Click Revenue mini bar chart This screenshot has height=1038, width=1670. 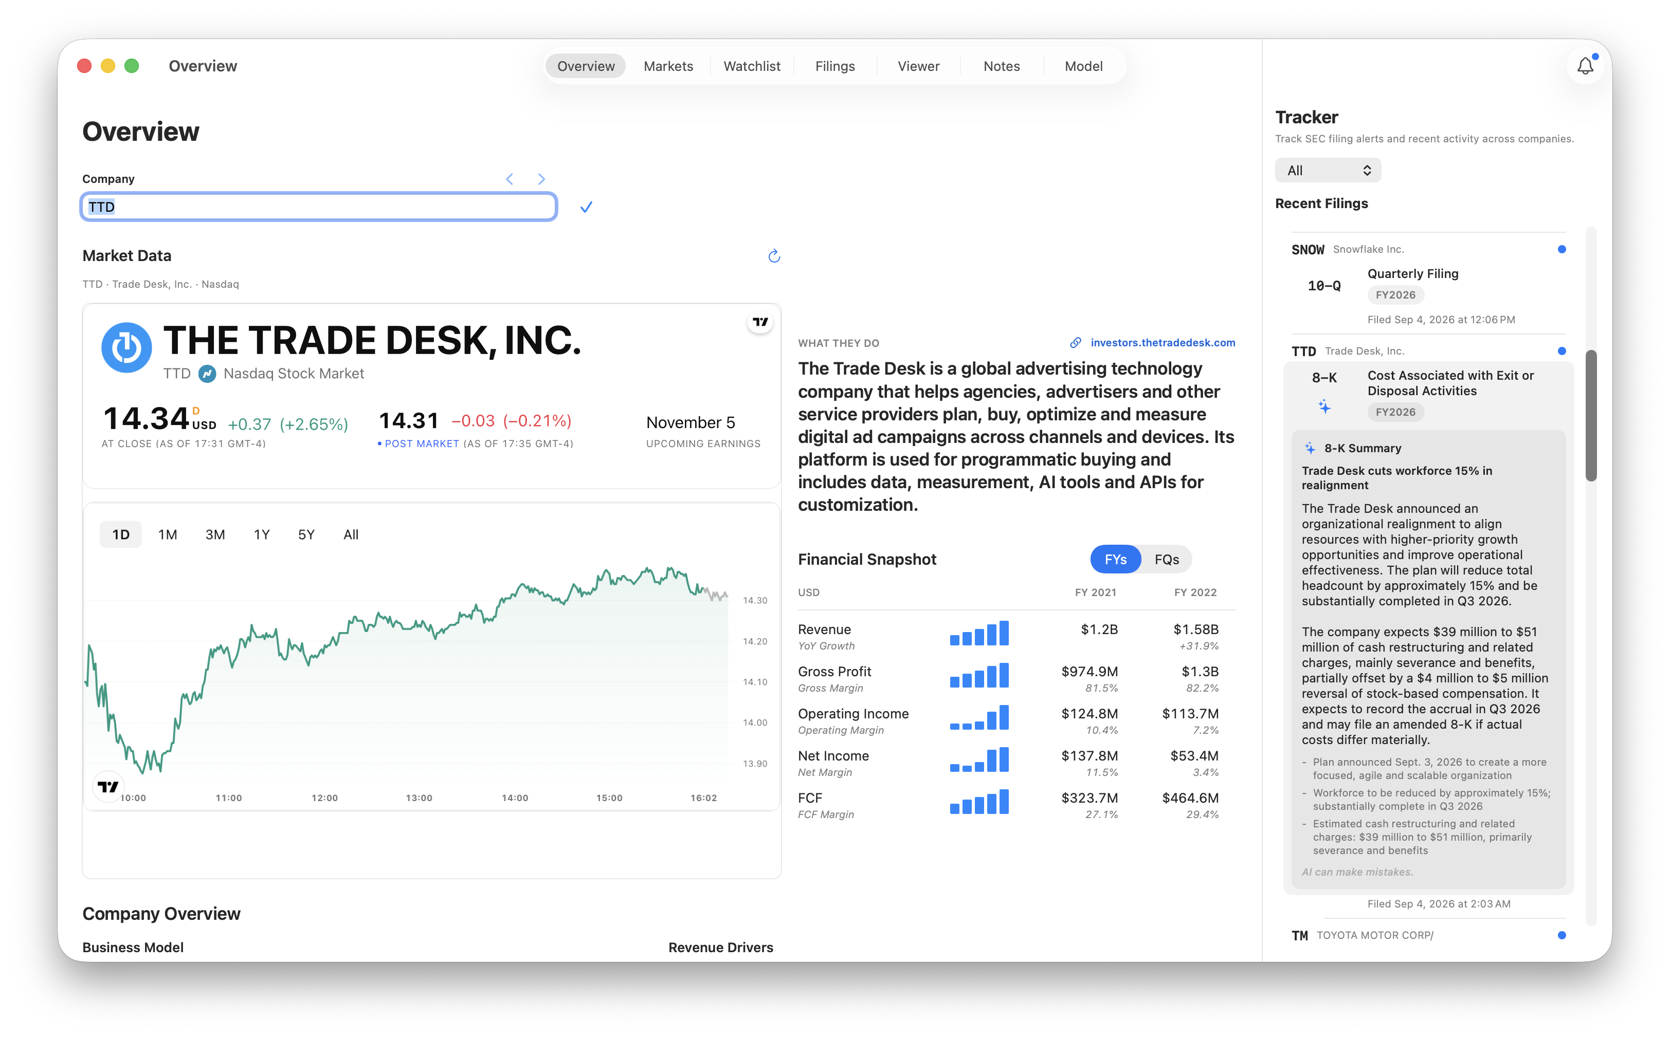tap(979, 633)
